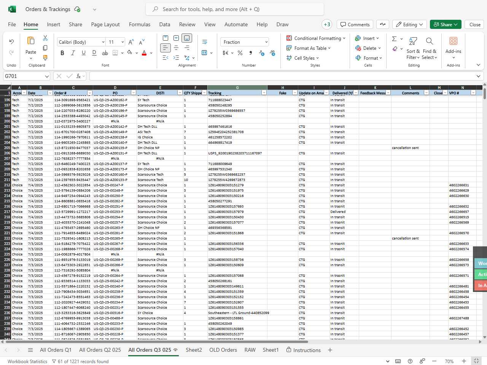Click the Cut scissors icon

(x=45, y=38)
